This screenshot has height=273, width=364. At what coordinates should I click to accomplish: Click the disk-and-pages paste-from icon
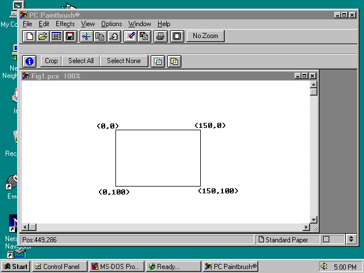click(x=144, y=36)
